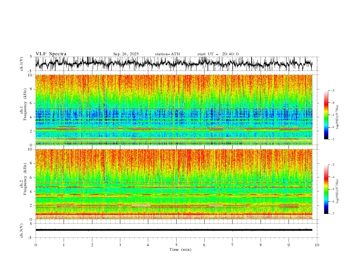Click the ch.2 frequency spectrogram panel
Screen dimensions: 357x275
click(x=174, y=184)
